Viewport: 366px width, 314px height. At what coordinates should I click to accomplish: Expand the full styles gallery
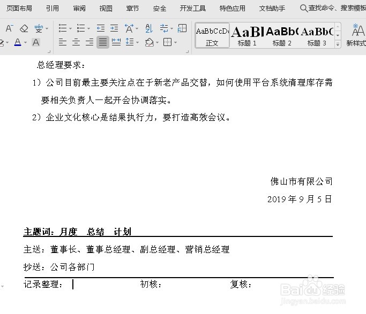(338, 44)
